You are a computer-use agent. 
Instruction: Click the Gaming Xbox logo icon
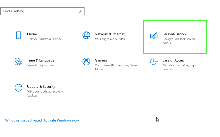coord(86,61)
